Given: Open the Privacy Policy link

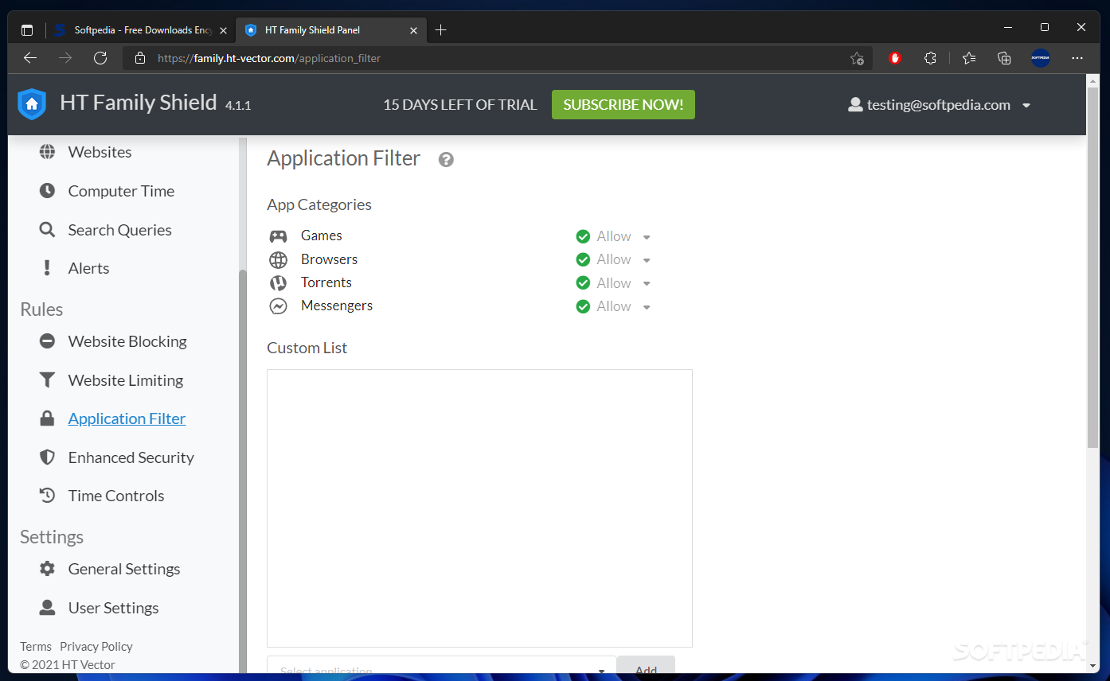Looking at the screenshot, I should pyautogui.click(x=96, y=647).
